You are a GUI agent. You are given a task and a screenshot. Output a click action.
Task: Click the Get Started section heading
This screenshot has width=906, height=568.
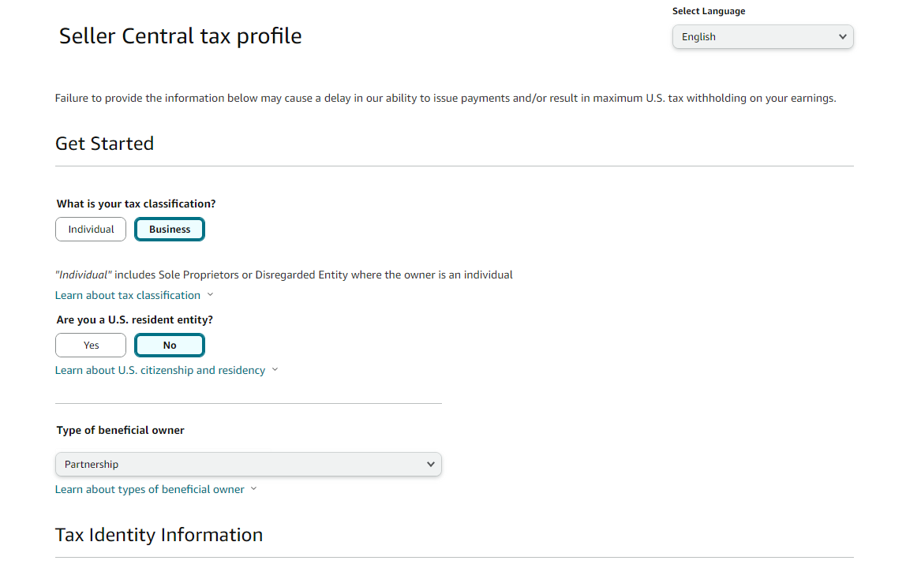105,144
